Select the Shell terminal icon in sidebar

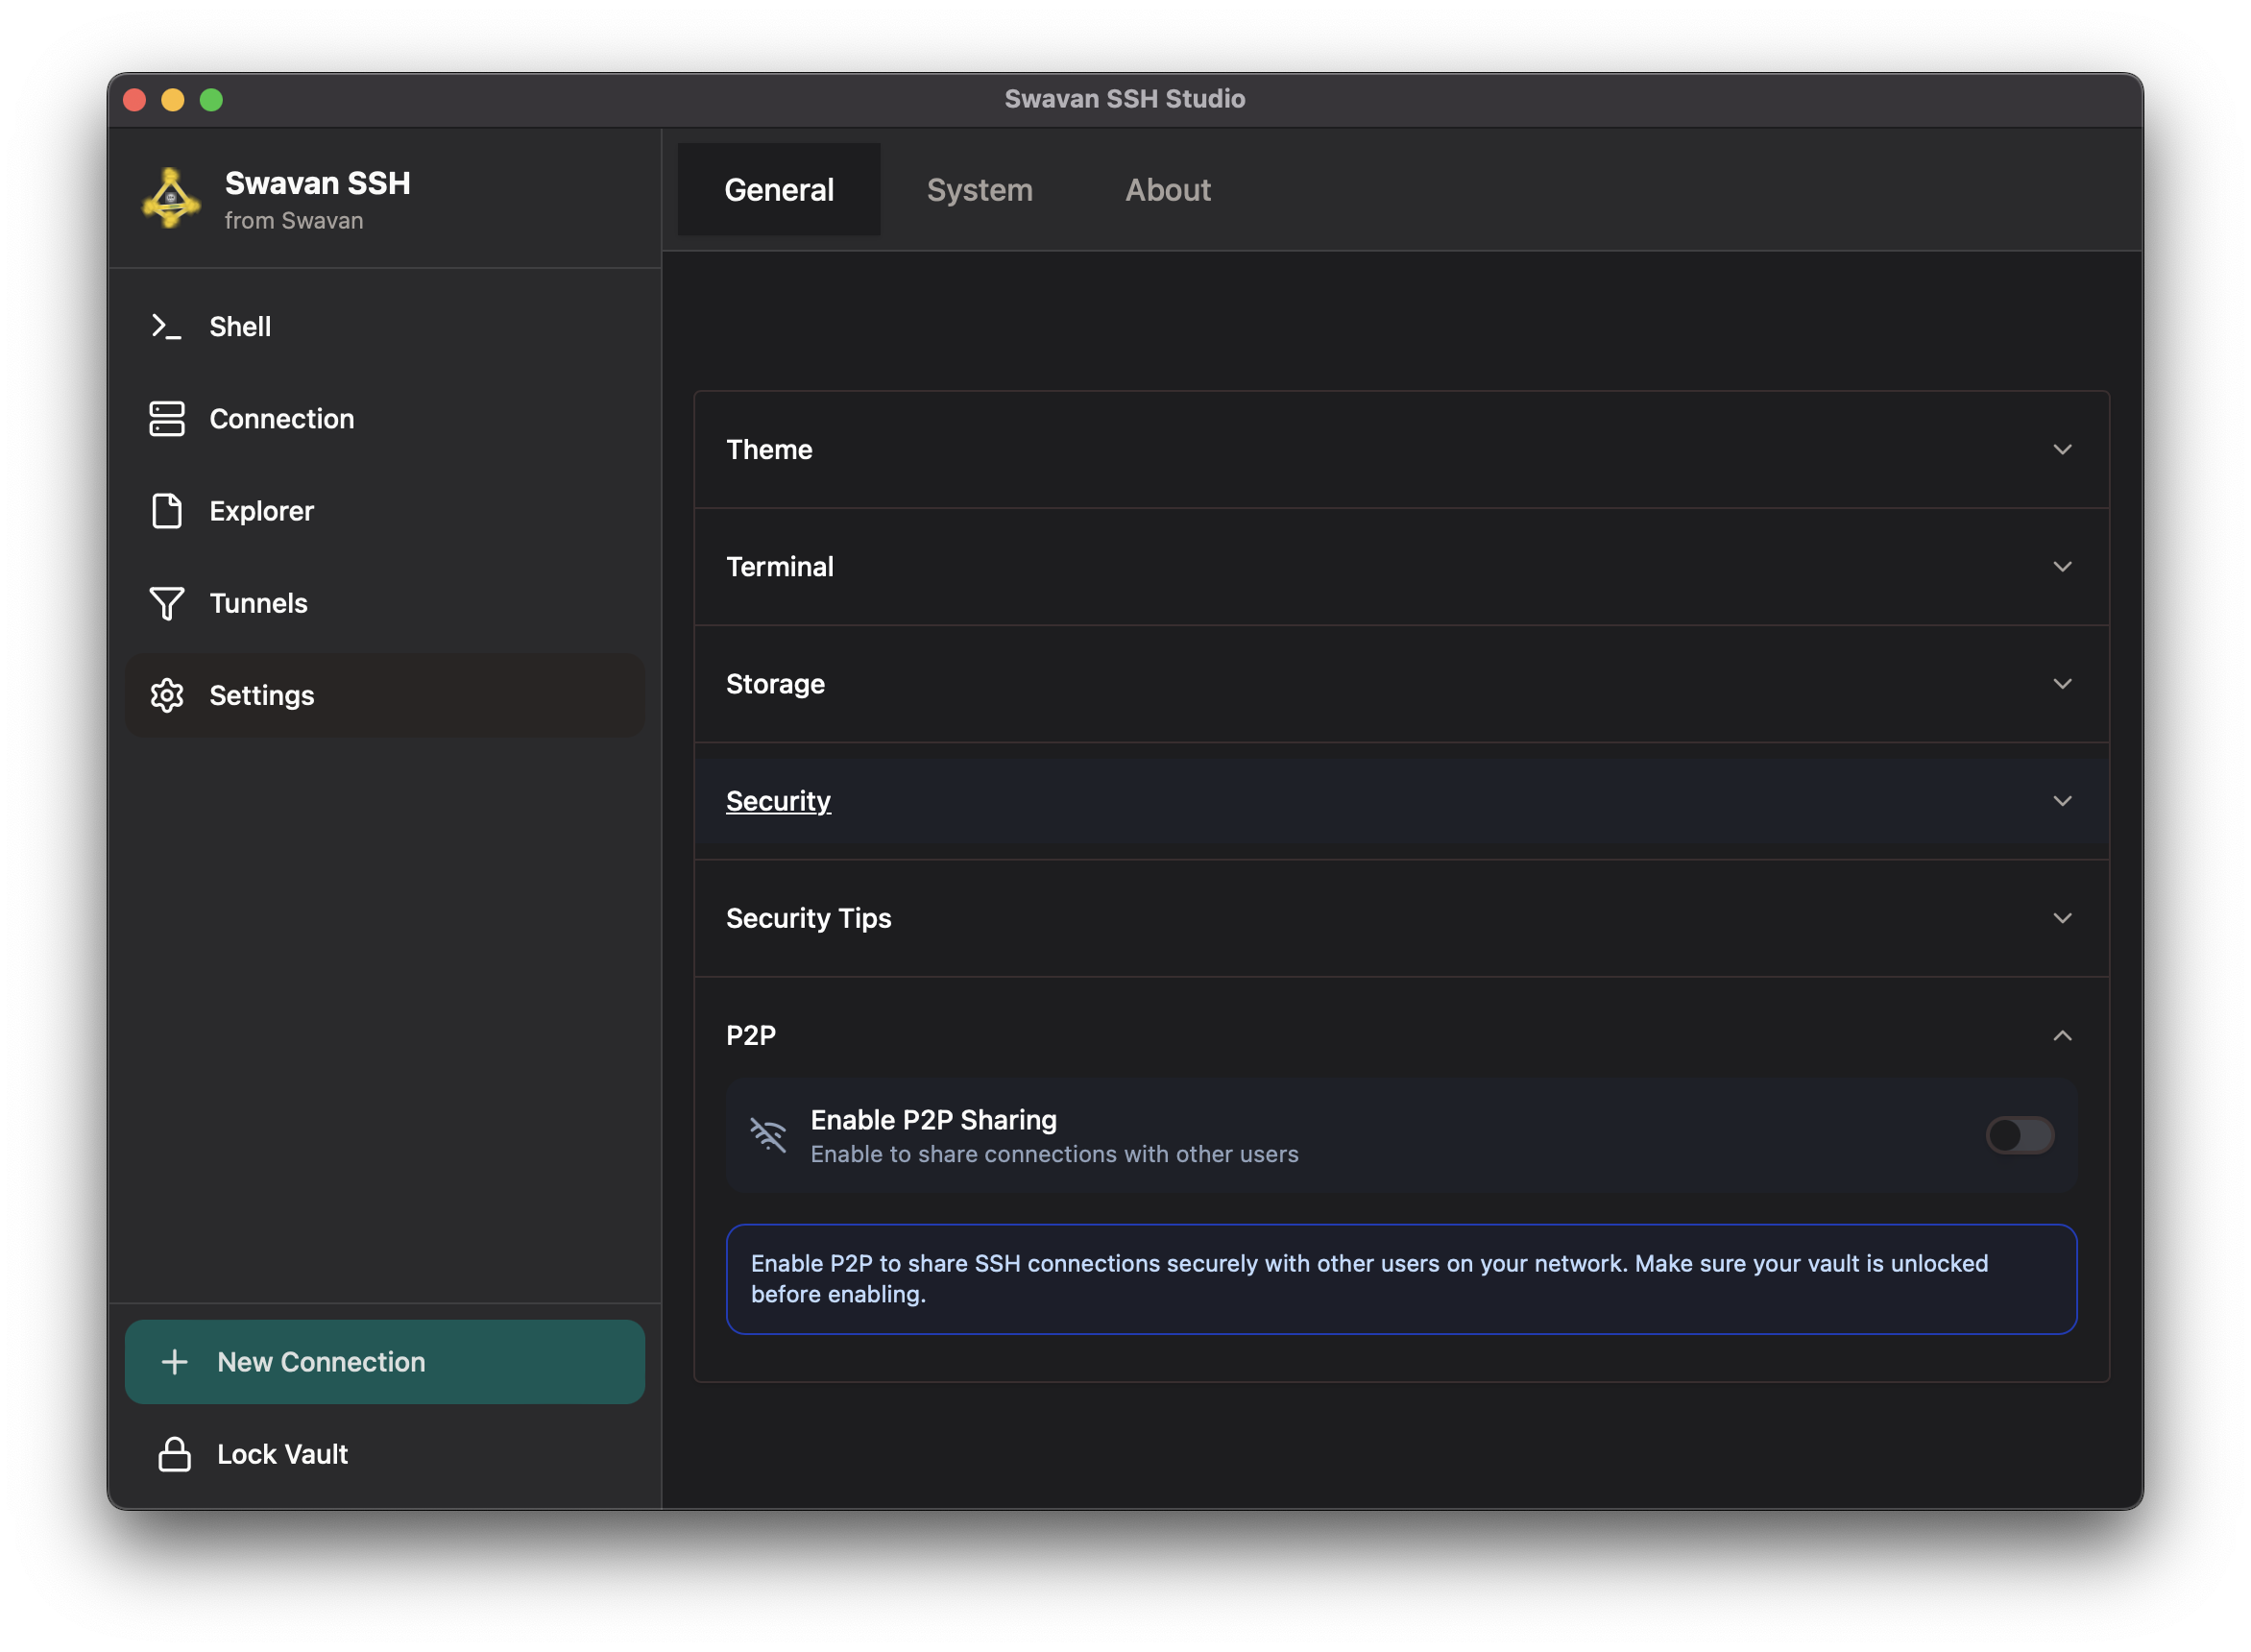[x=166, y=326]
